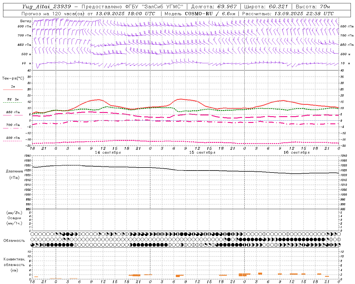This screenshot has width=355, height=284.
Task: Click the left-hand 850 гПа wind level label
Action: (24, 45)
